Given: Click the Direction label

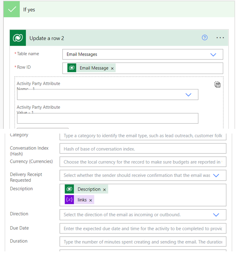Looking at the screenshot, I should coord(19,214).
